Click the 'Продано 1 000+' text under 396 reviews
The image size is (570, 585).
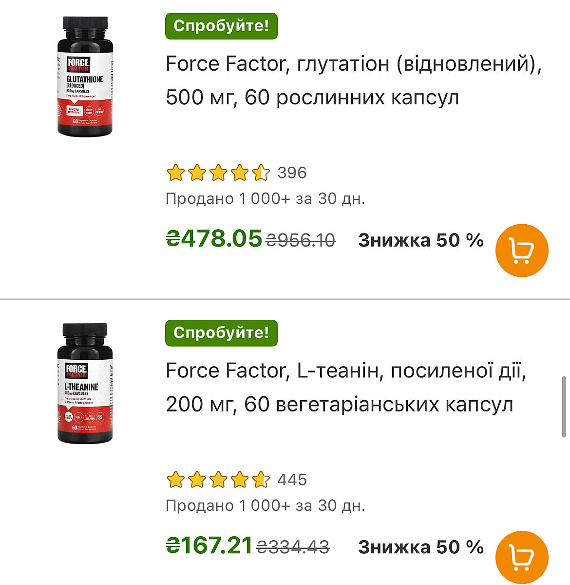[x=265, y=199]
